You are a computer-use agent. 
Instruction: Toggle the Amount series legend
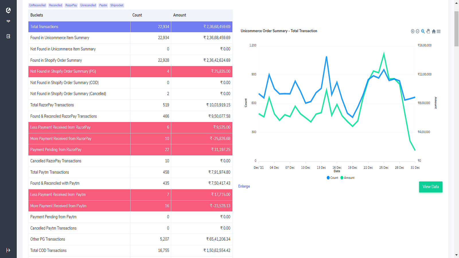347,178
